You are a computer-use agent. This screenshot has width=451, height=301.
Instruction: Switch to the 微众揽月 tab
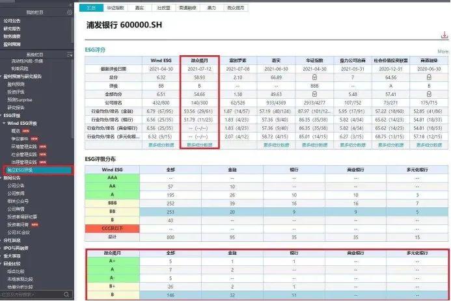(236, 8)
